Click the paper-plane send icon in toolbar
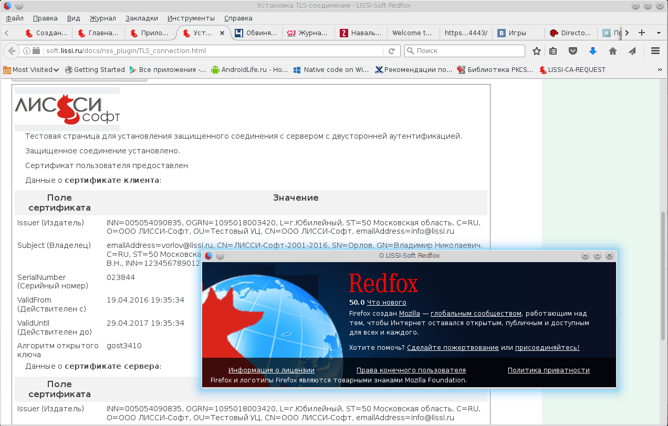 (x=632, y=51)
